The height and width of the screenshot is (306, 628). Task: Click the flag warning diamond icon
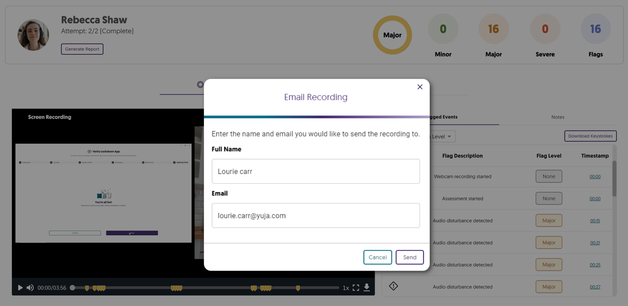(x=393, y=286)
